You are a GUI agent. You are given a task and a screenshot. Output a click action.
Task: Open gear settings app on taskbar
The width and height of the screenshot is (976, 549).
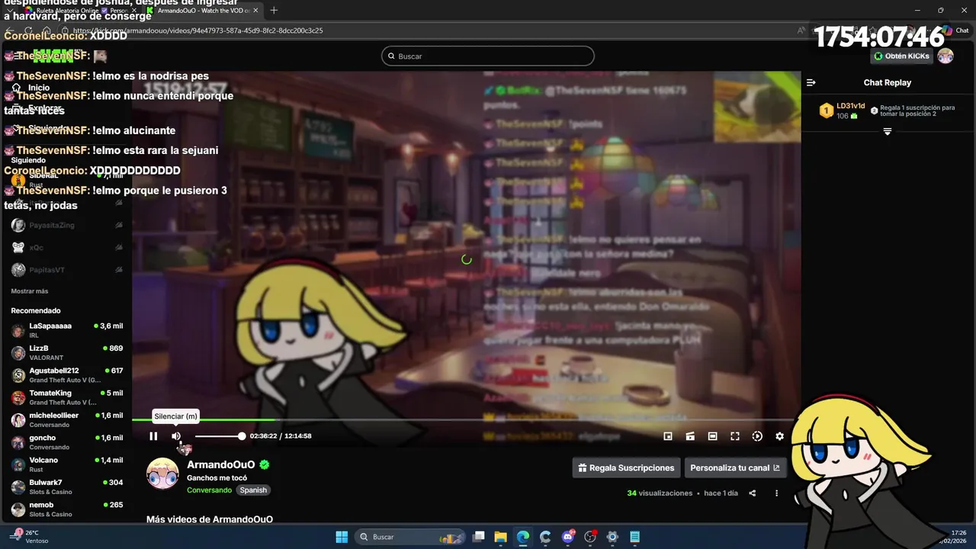(612, 537)
